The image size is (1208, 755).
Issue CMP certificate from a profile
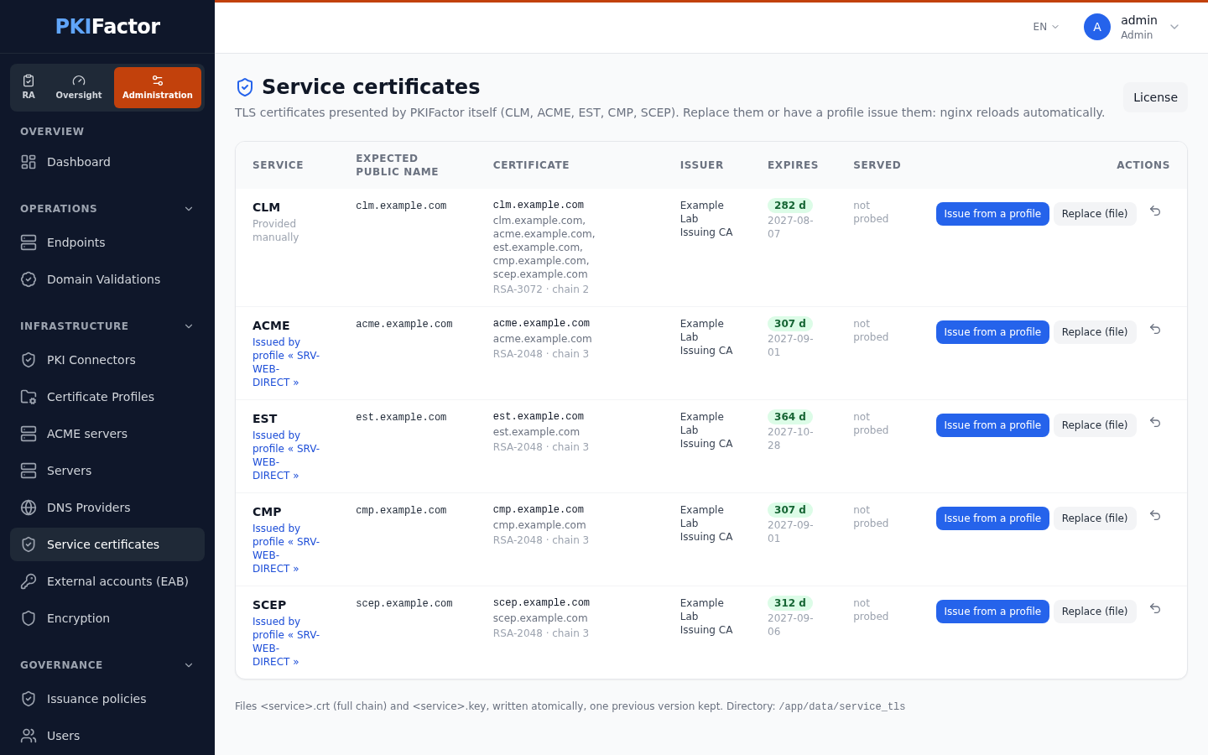[x=992, y=518]
